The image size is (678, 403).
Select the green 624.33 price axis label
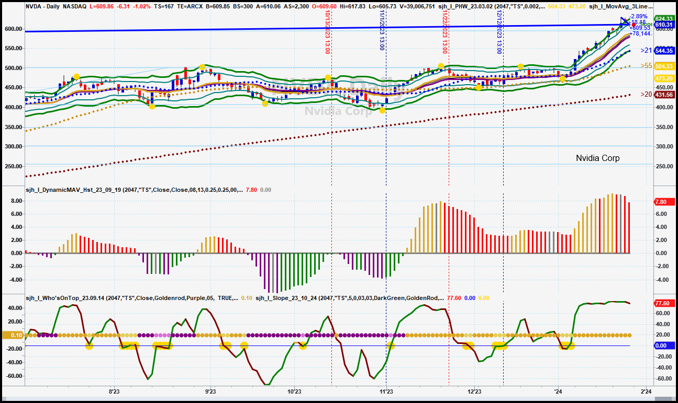click(664, 19)
